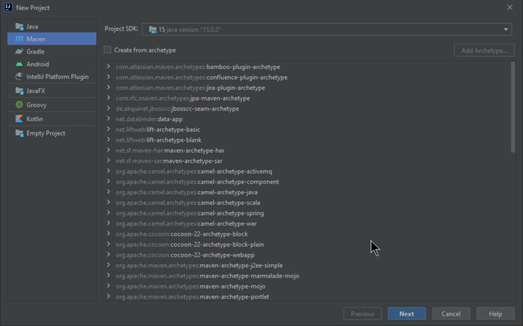Click the JavaFX folder icon

coord(19,91)
